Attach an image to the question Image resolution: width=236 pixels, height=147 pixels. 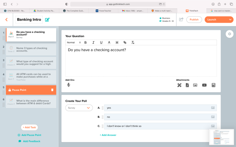click(195, 85)
